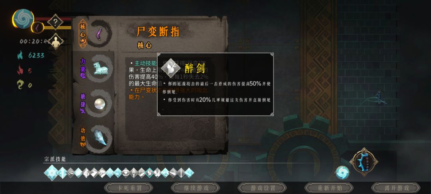Click the blue crystal shard relic icon

point(99,137)
